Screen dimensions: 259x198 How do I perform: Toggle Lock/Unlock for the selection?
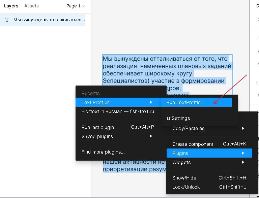(186, 187)
